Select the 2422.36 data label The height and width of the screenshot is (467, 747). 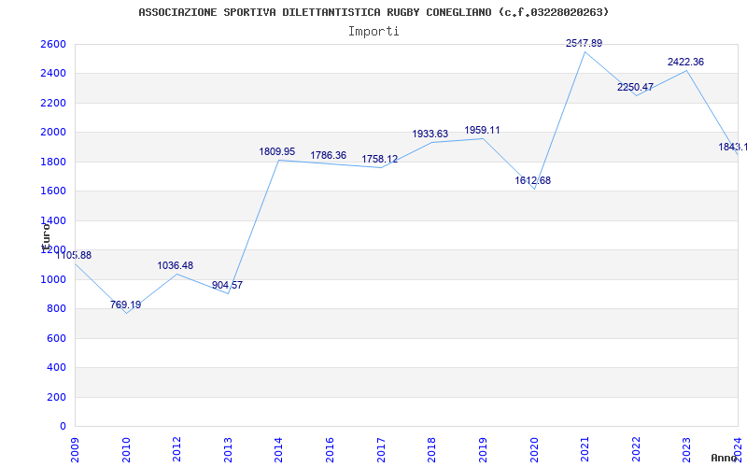click(685, 62)
